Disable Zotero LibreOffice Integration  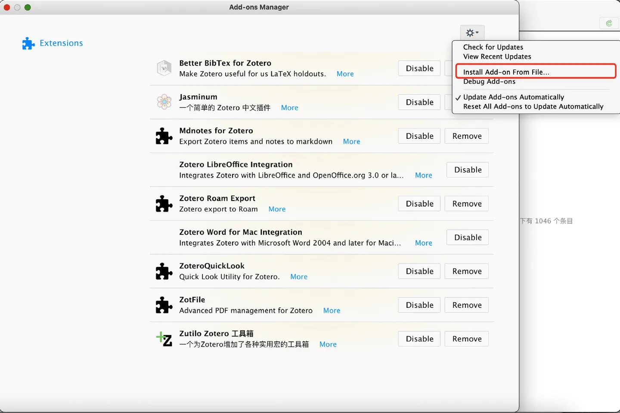[468, 170]
